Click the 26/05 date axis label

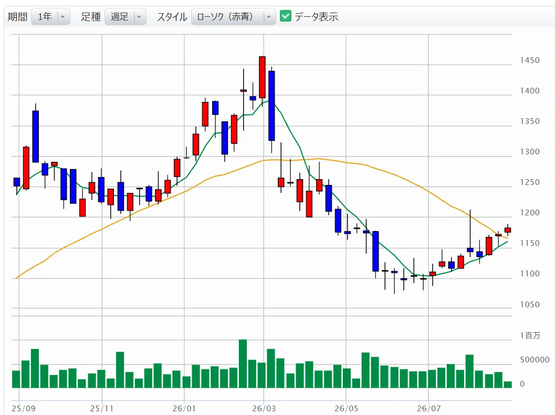click(x=346, y=409)
